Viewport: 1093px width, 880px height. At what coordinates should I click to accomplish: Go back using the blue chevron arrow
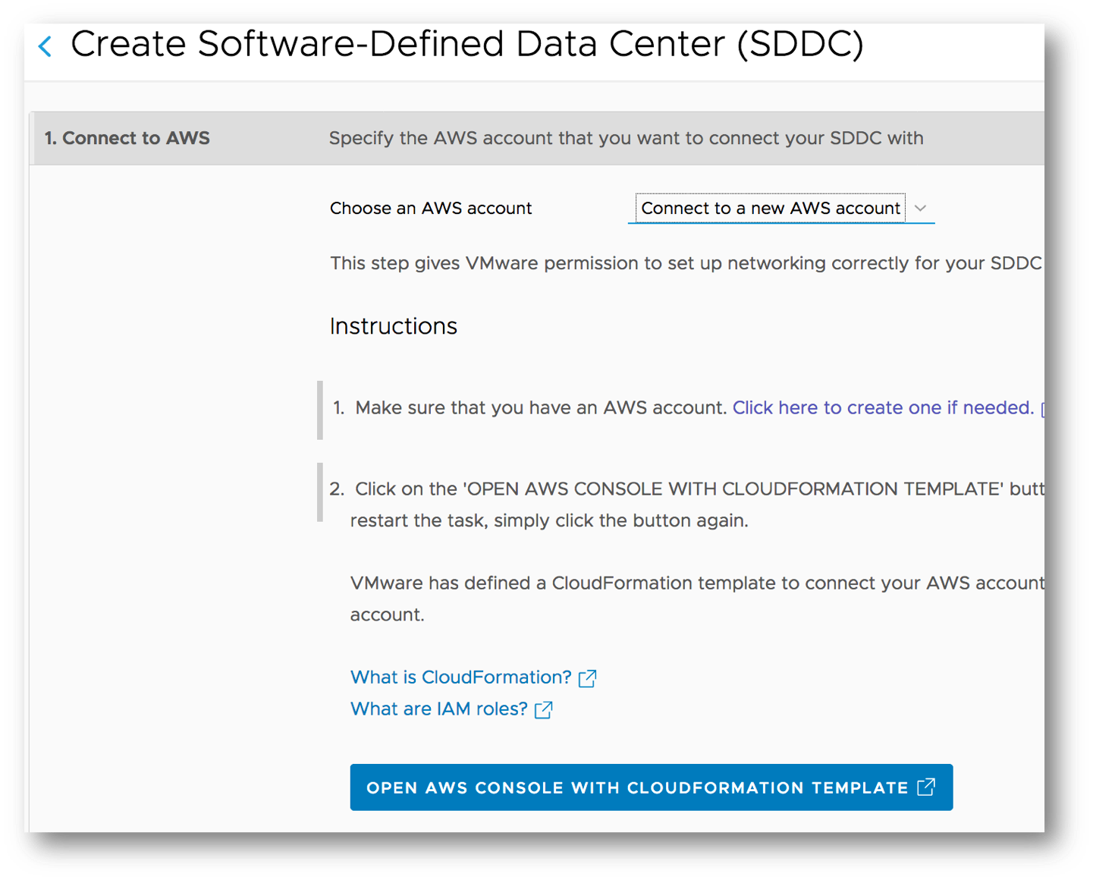(x=46, y=46)
